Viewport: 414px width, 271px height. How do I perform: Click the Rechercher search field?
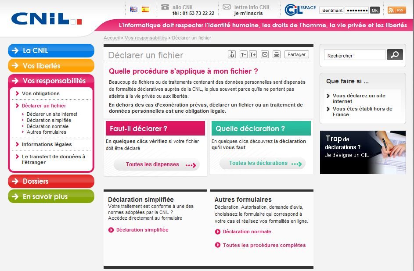pos(354,55)
